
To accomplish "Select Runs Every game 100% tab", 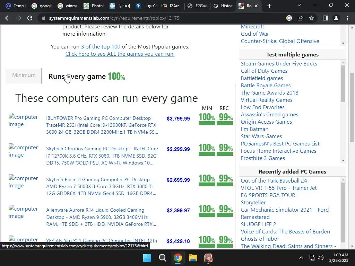I will [87, 76].
